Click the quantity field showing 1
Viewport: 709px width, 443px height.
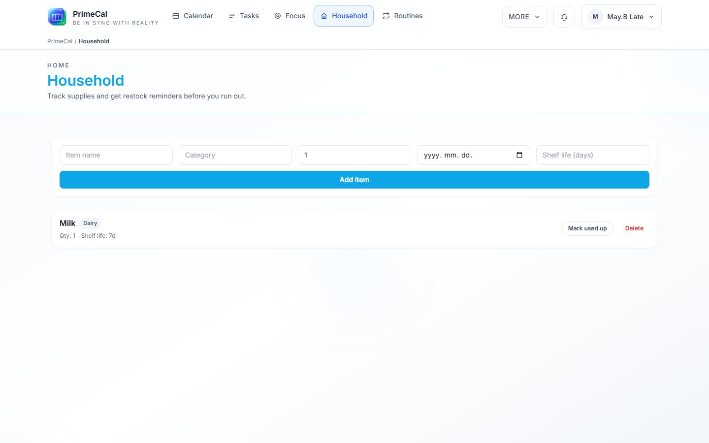(x=354, y=155)
